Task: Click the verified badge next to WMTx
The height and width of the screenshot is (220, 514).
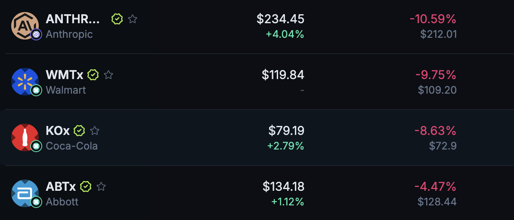Action: pyautogui.click(x=93, y=75)
